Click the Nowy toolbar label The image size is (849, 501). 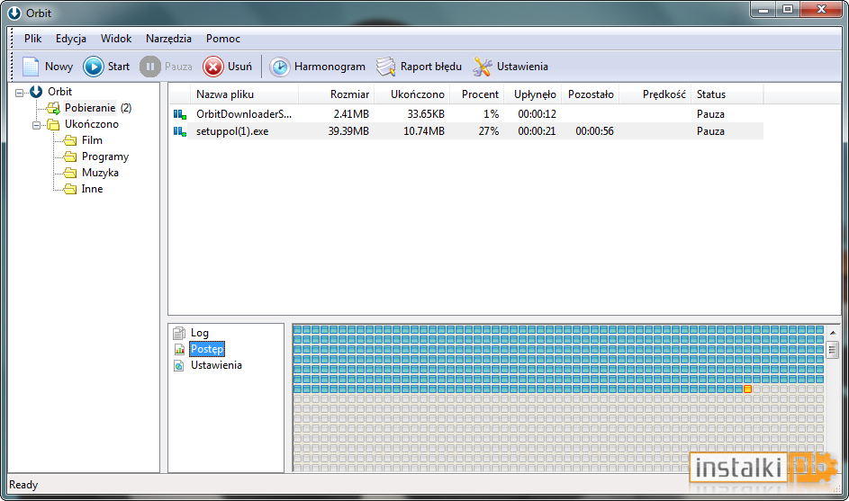59,67
